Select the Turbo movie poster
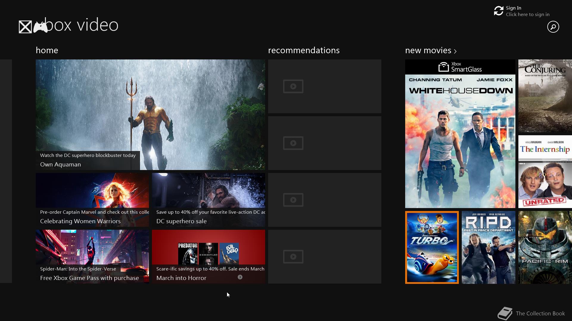 (432, 247)
